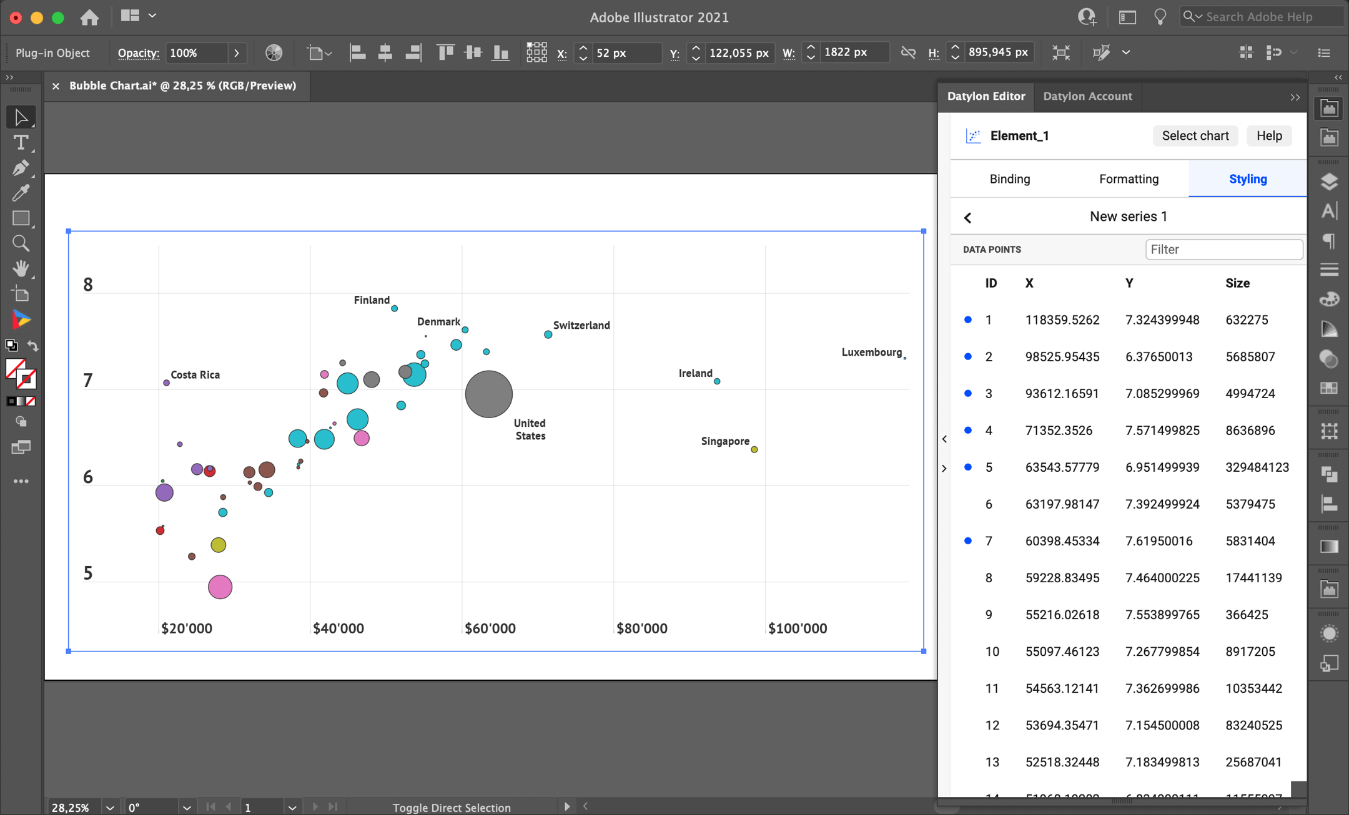The width and height of the screenshot is (1349, 815).
Task: Select the Pen tool
Action: coord(21,167)
